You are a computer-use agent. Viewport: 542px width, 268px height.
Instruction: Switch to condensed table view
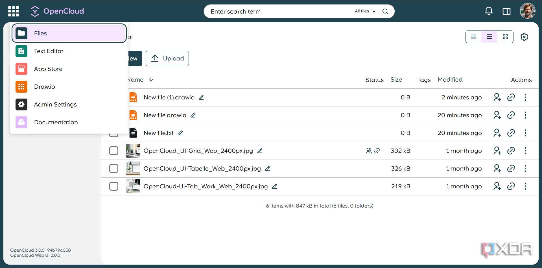coord(473,37)
